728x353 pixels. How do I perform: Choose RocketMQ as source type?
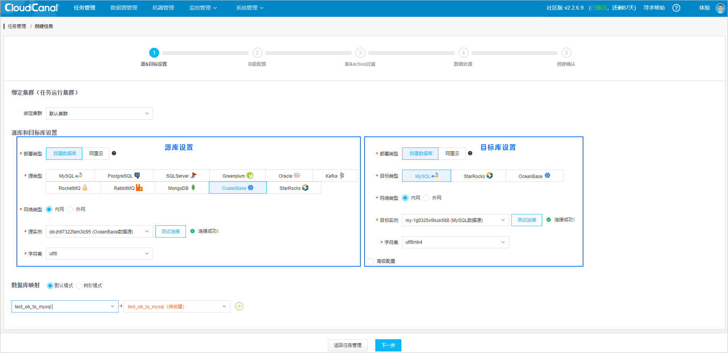[73, 188]
